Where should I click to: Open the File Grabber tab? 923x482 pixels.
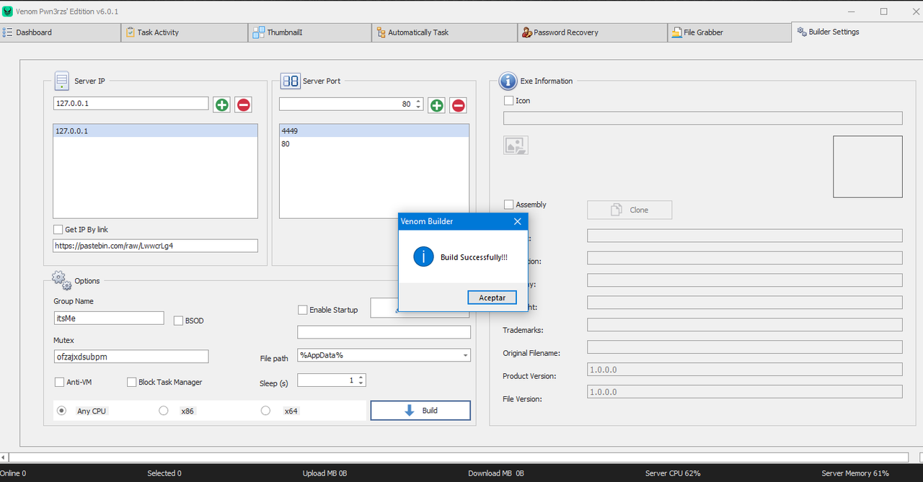(x=729, y=32)
